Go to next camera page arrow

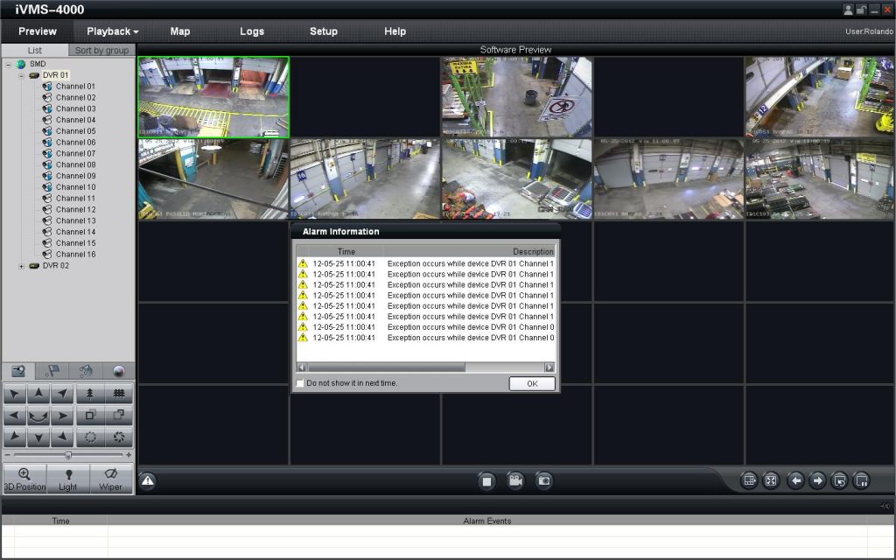pos(817,480)
